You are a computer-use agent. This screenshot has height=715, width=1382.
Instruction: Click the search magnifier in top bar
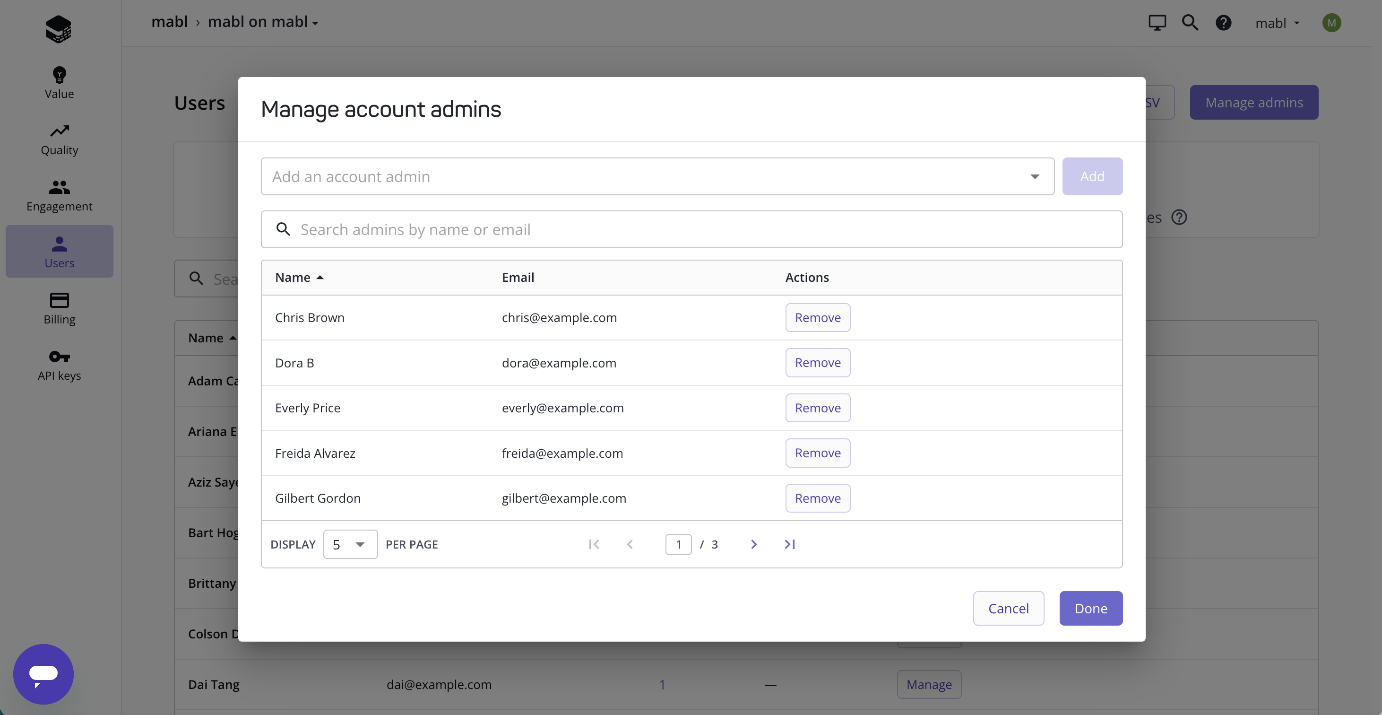click(1190, 23)
